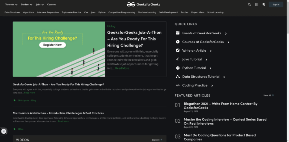Expand the Student dropdown menu
Image resolution: width=289 pixels, height=142 pixels.
point(27,4)
